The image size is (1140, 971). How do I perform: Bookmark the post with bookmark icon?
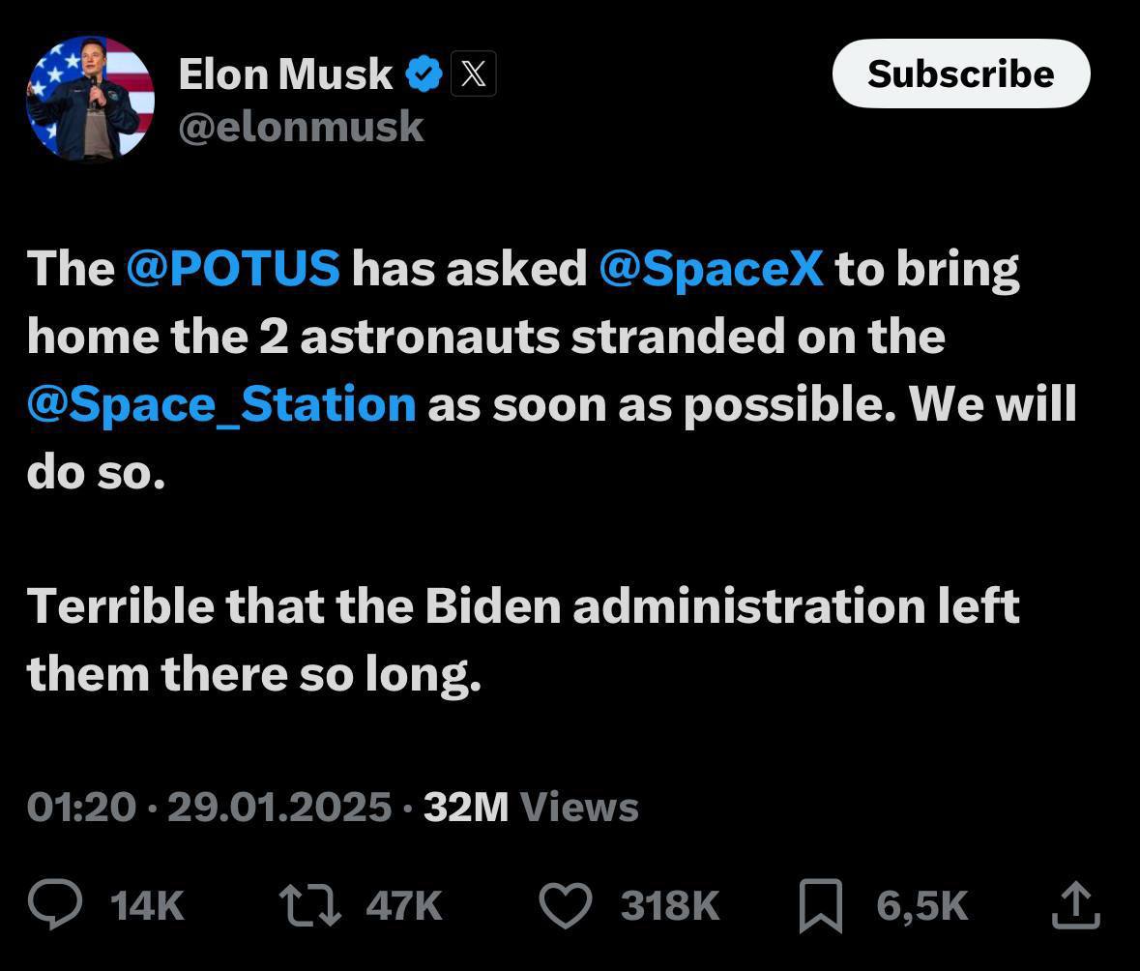click(x=821, y=906)
